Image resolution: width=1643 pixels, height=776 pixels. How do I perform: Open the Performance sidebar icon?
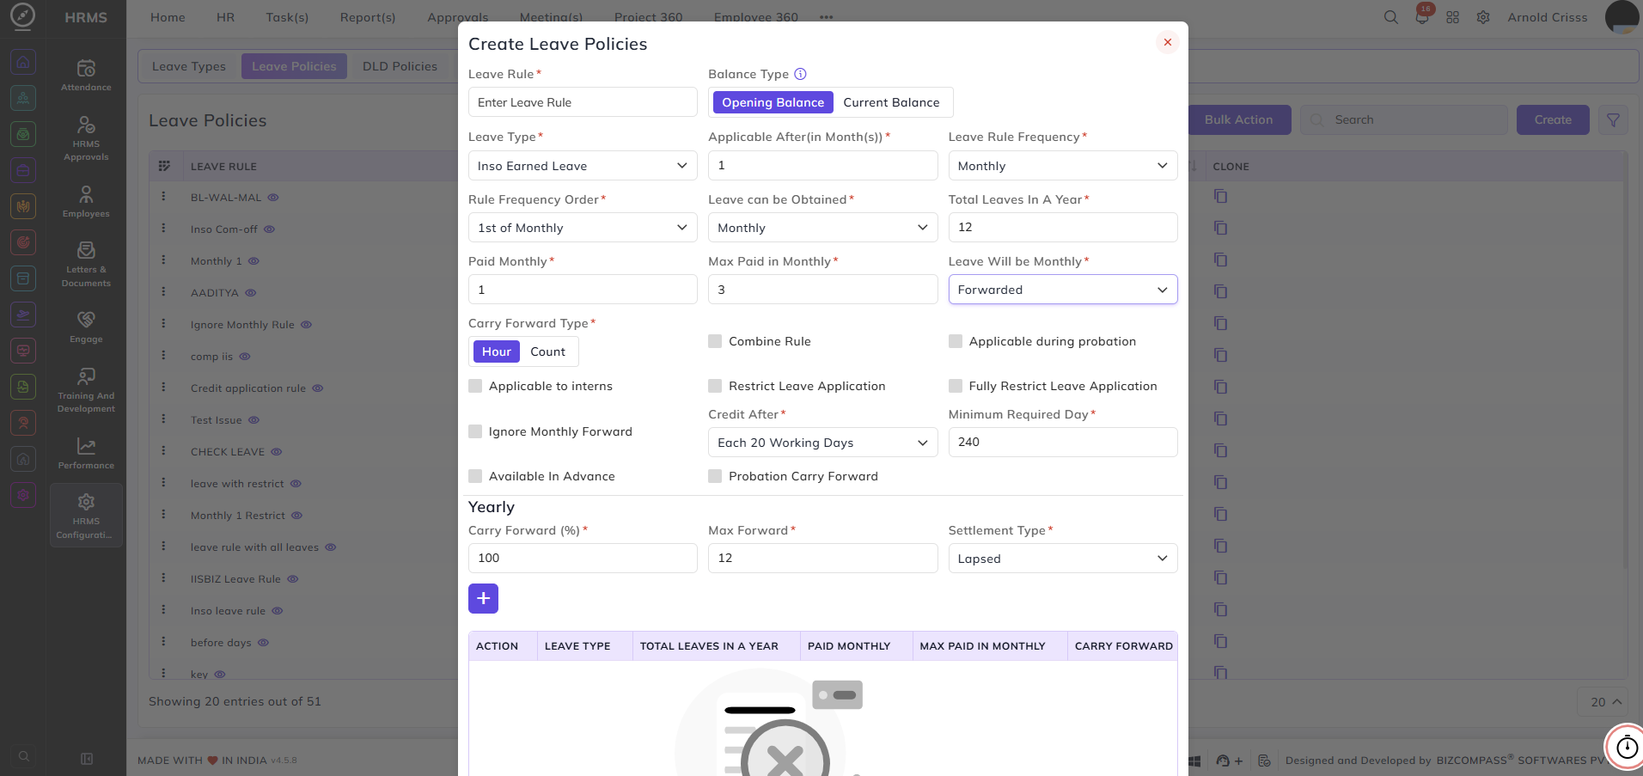(x=86, y=453)
